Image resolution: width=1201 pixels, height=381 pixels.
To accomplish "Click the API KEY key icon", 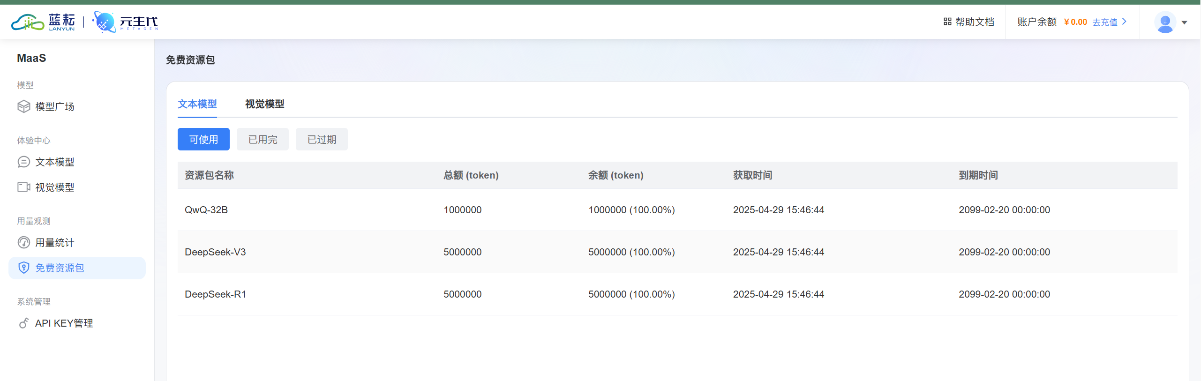I will click(23, 323).
